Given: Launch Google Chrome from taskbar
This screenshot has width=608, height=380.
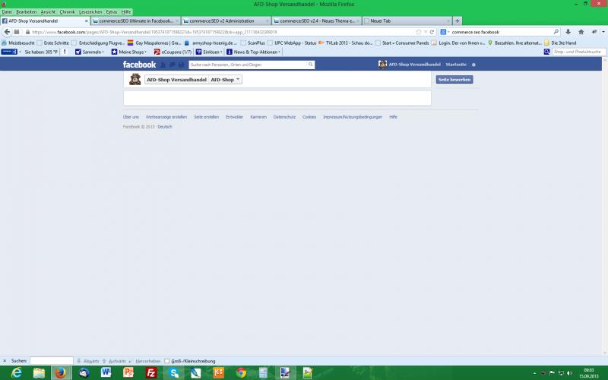Looking at the screenshot, I should pyautogui.click(x=241, y=372).
